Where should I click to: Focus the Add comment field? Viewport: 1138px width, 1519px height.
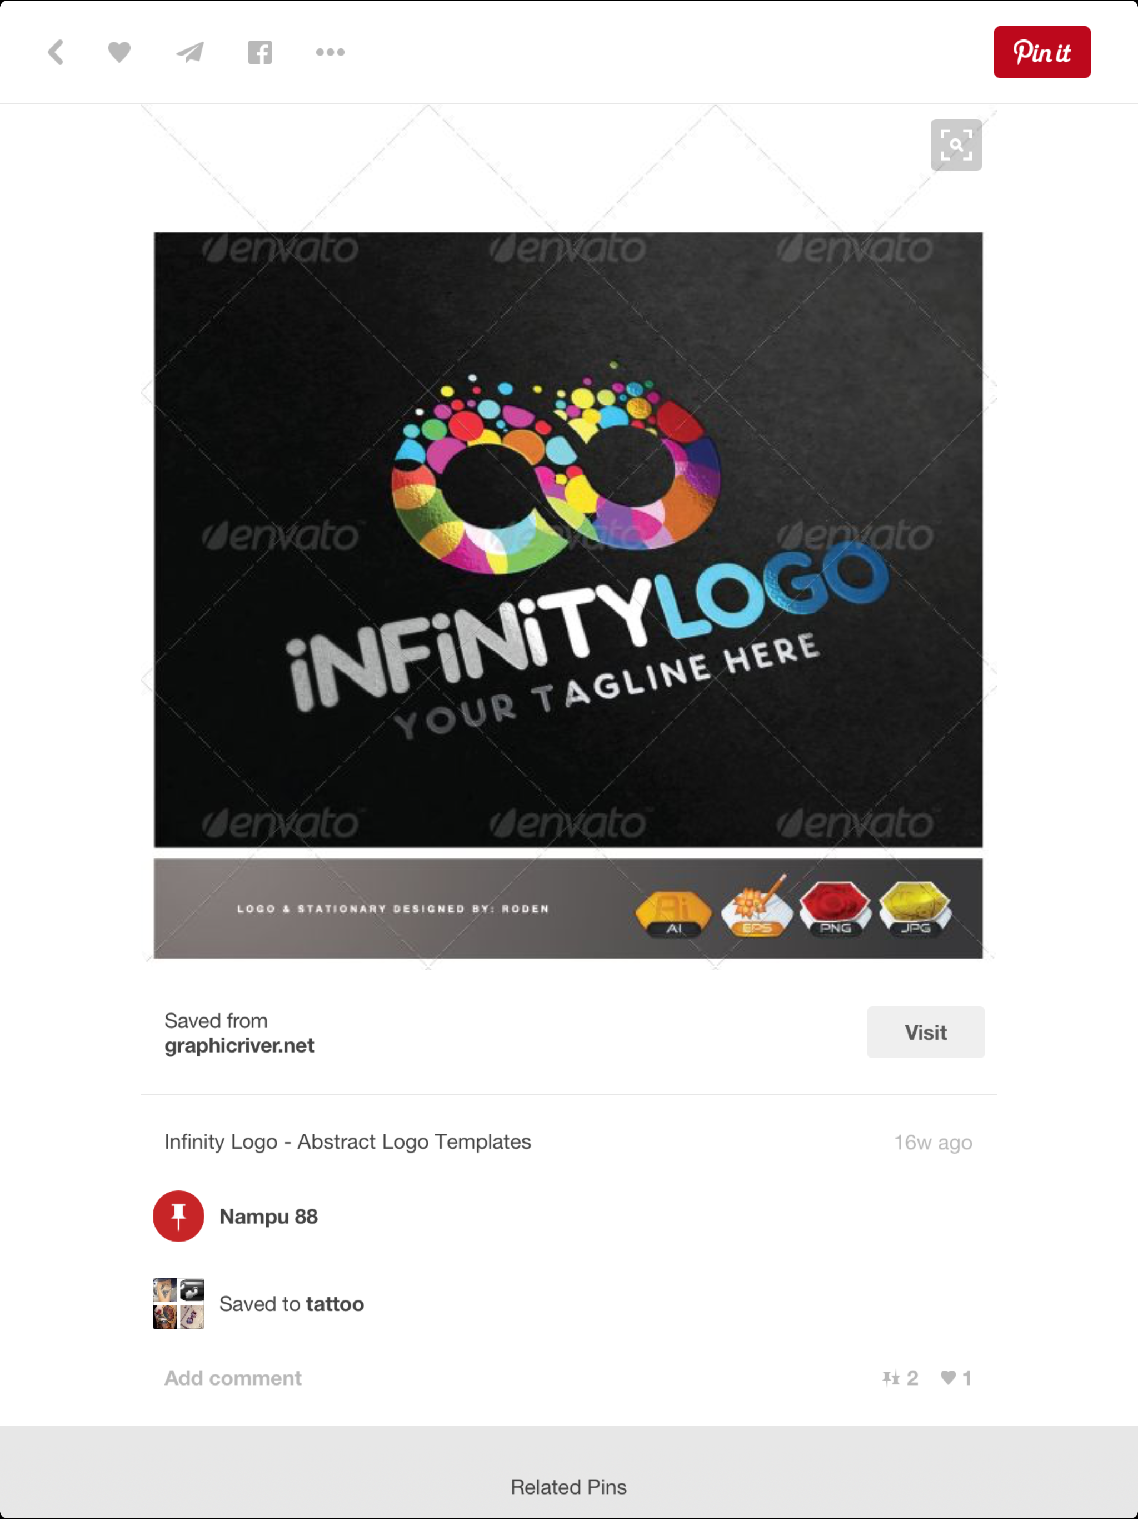233,1378
